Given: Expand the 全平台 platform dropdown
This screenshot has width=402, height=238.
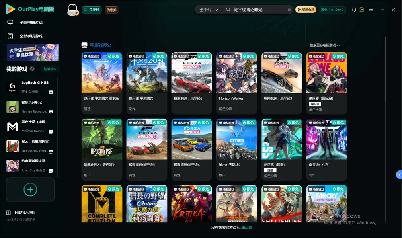Looking at the screenshot, I should [209, 10].
